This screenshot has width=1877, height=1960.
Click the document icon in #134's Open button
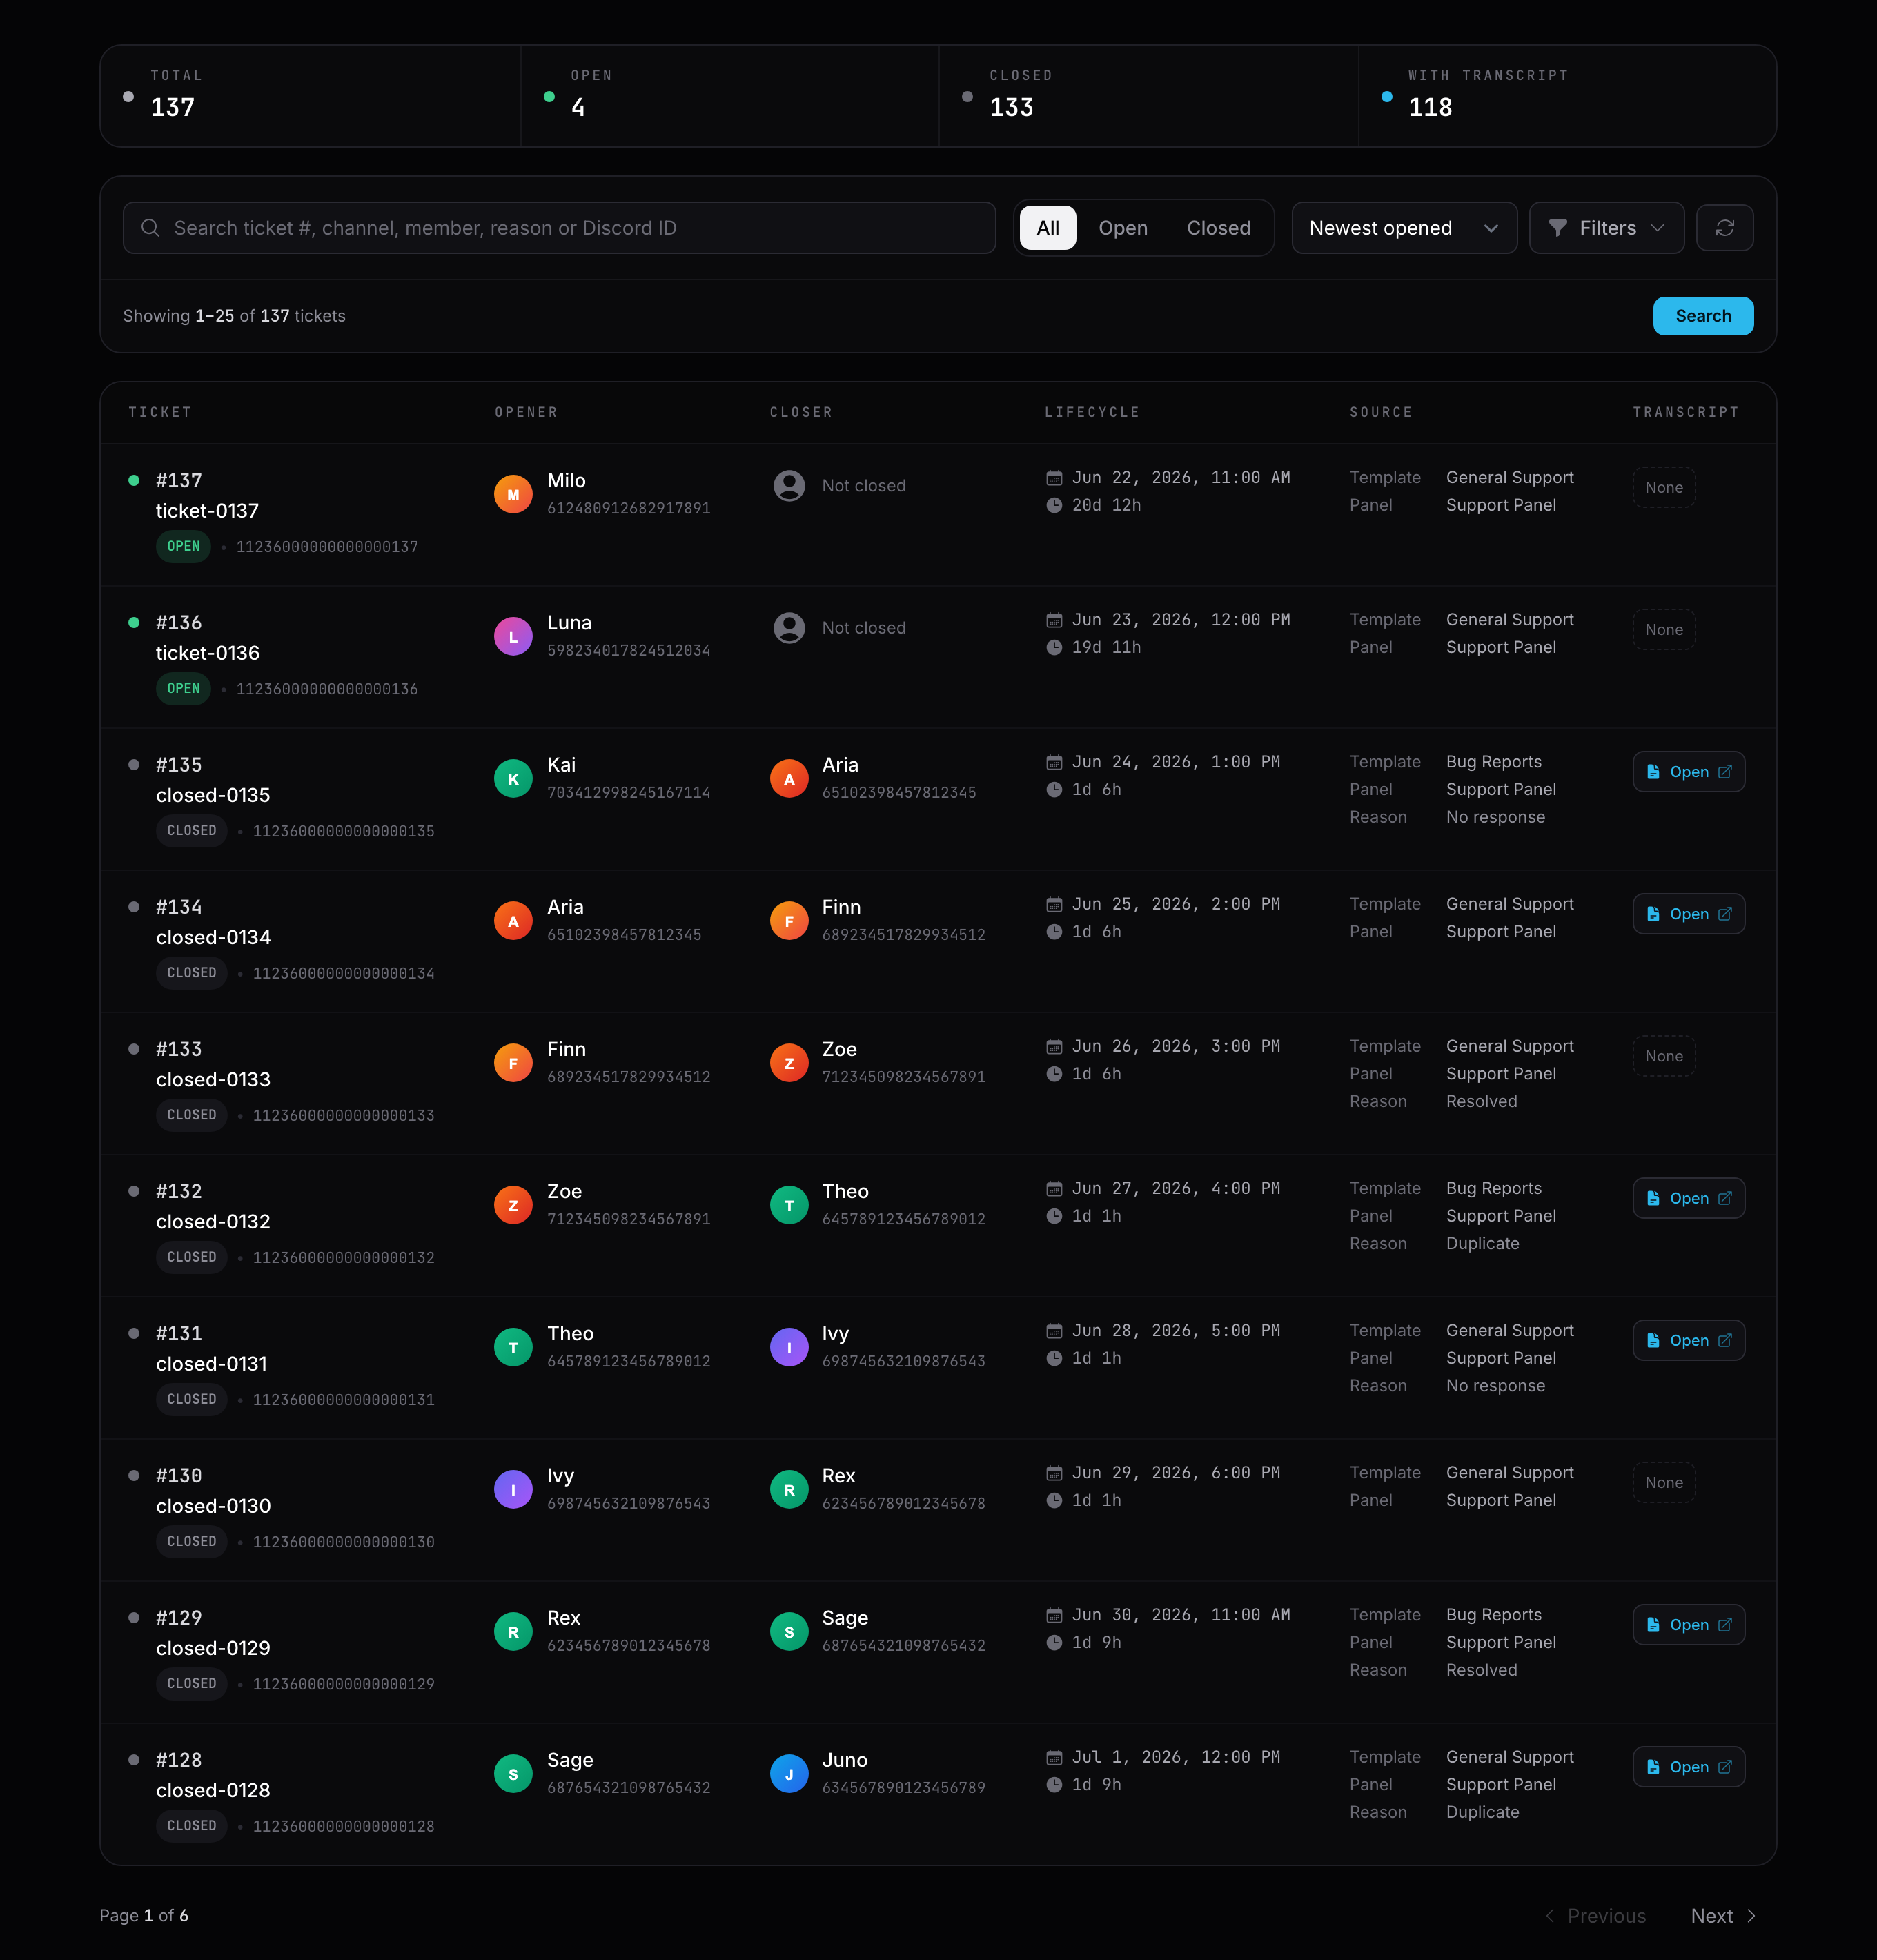[x=1653, y=914]
